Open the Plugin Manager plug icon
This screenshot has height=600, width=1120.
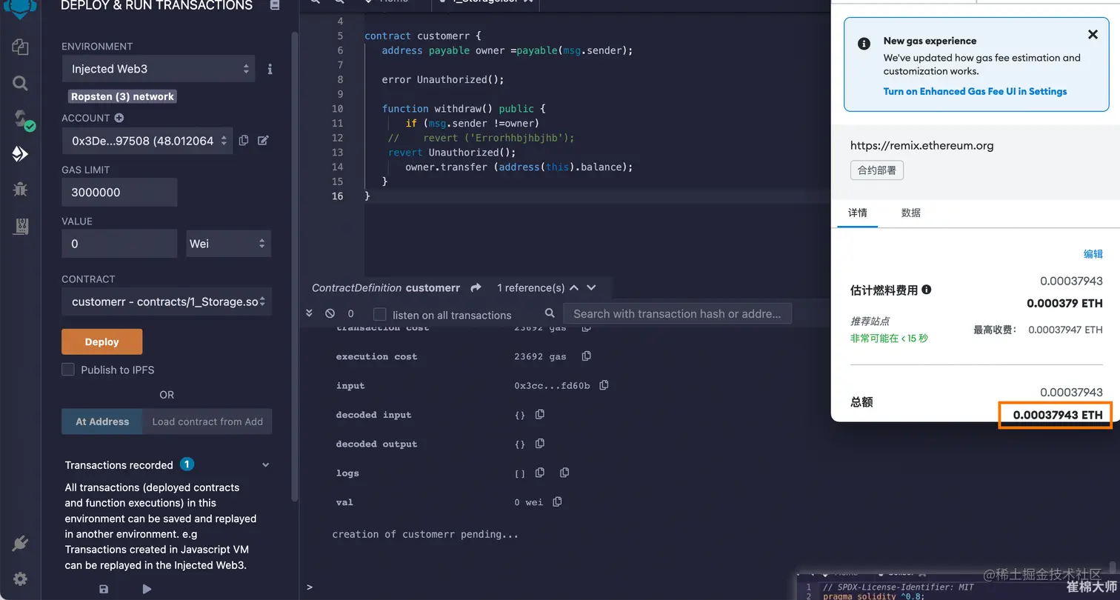click(x=20, y=544)
